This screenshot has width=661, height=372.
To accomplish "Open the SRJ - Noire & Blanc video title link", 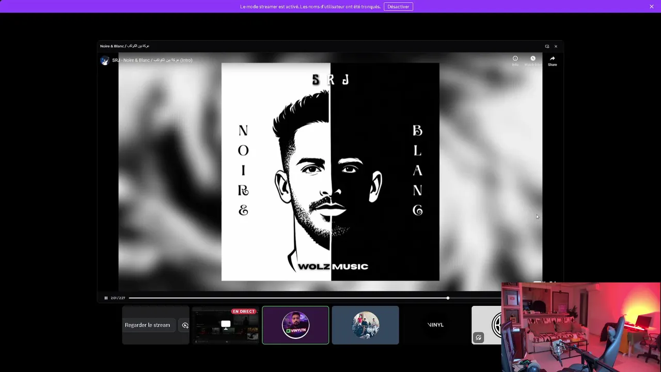I will [152, 60].
